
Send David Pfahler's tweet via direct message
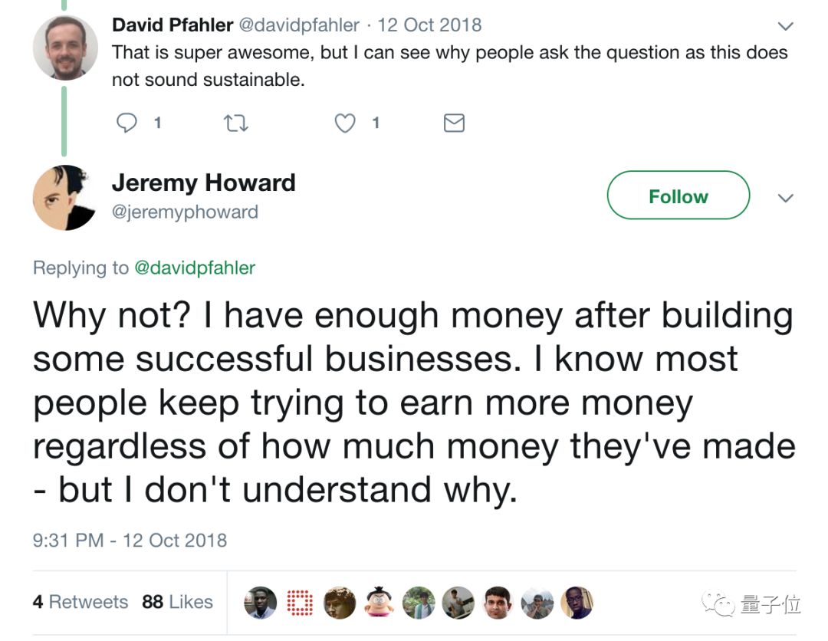coord(454,123)
